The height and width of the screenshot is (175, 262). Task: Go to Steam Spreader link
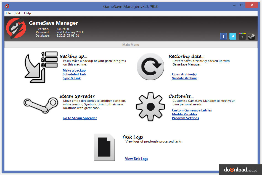click(x=80, y=118)
